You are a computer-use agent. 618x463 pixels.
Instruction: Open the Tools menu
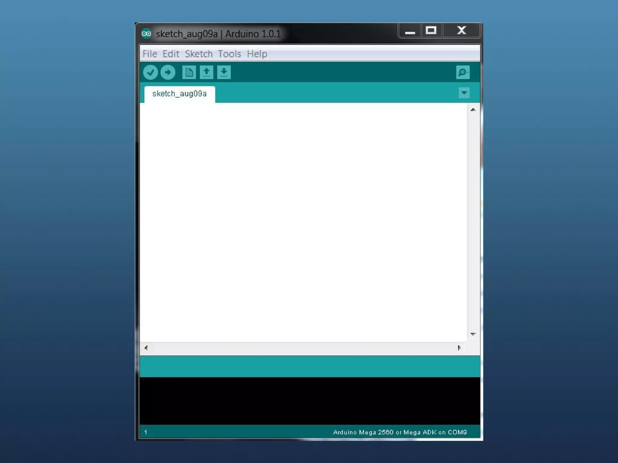pos(229,54)
